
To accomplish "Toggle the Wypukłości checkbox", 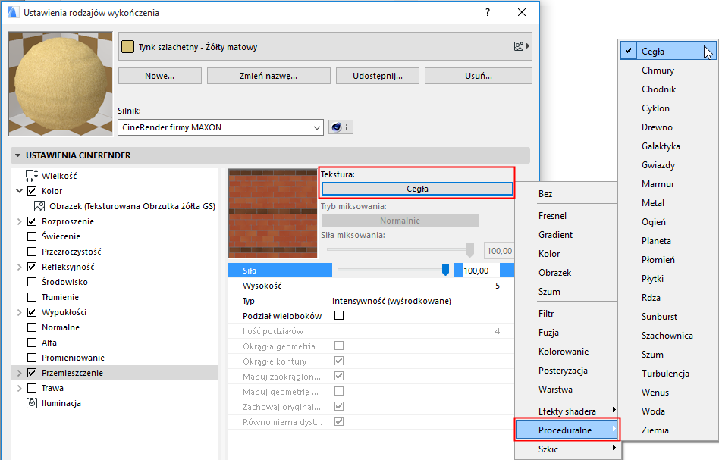I will coord(32,312).
